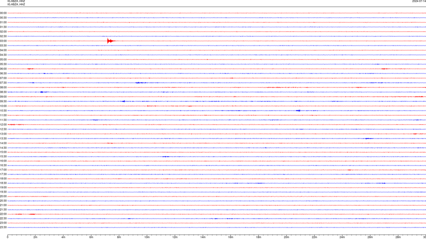The image size is (426, 239).
Task: Click the 22:00 row label
Action: coord(3,214)
